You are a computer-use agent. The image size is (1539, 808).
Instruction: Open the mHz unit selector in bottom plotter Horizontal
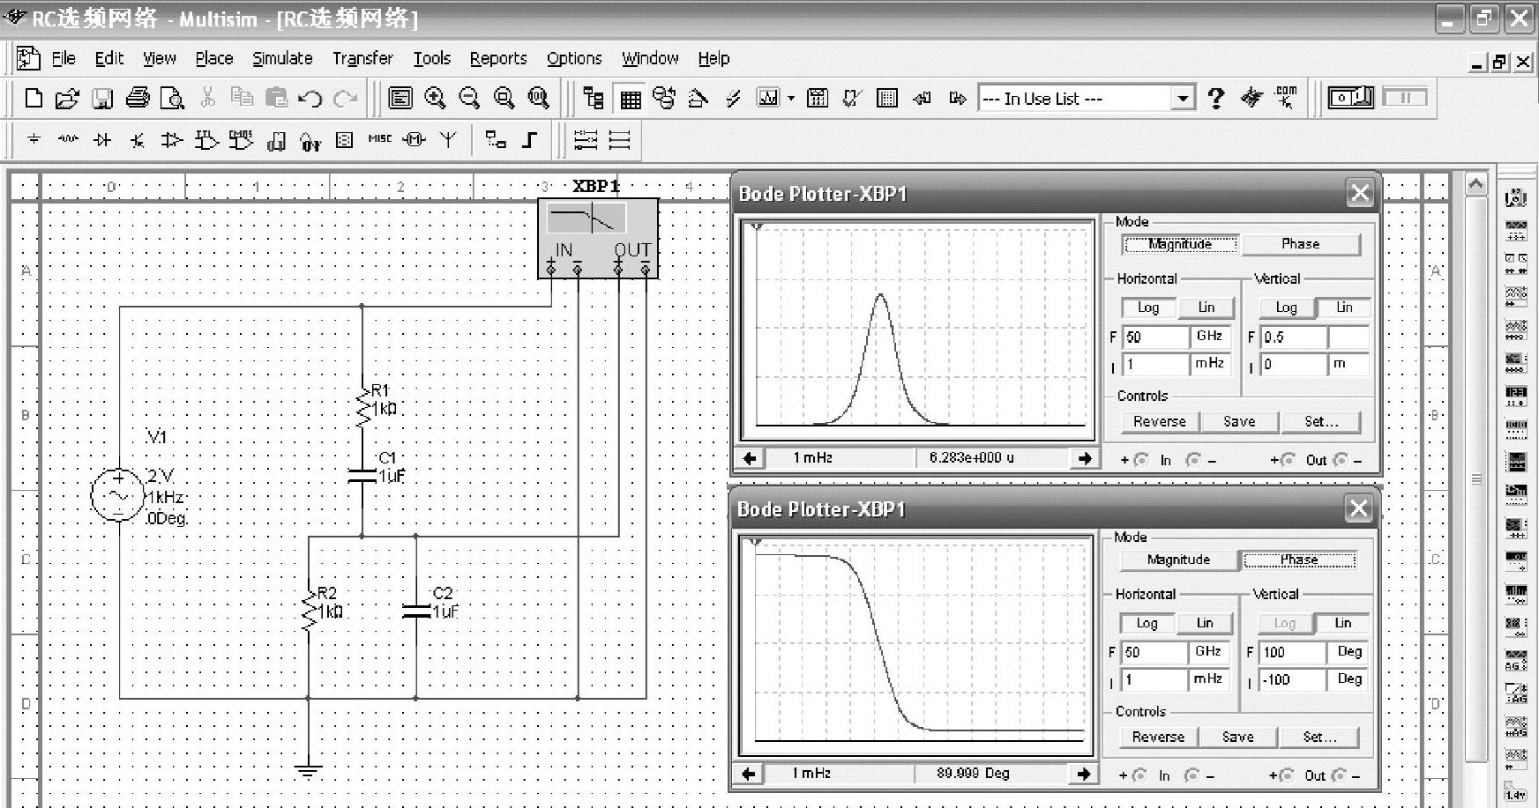pos(1208,679)
